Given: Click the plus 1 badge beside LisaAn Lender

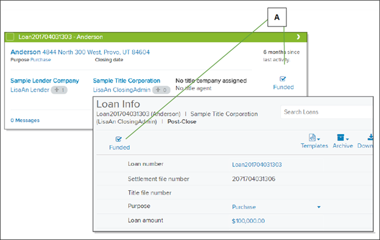Looking at the screenshot, I should point(59,90).
